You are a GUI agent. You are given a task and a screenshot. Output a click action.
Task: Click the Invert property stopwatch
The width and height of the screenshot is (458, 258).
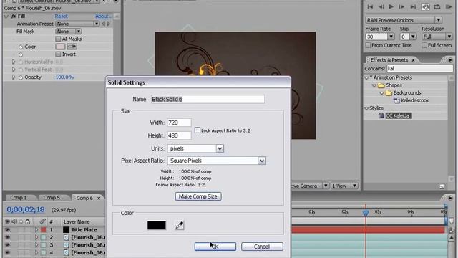click(x=21, y=54)
